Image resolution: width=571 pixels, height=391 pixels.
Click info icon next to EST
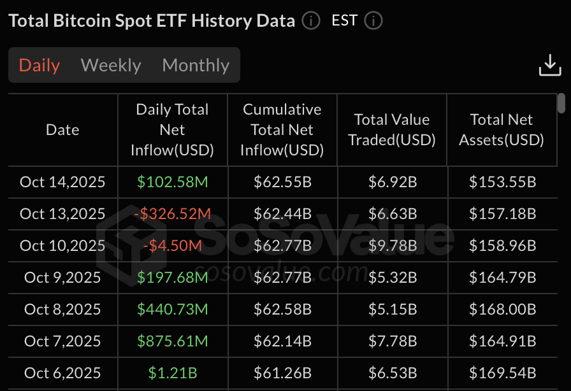[x=373, y=21]
